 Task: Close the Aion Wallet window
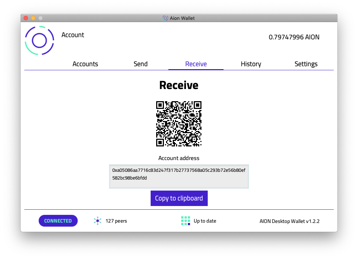[26, 18]
